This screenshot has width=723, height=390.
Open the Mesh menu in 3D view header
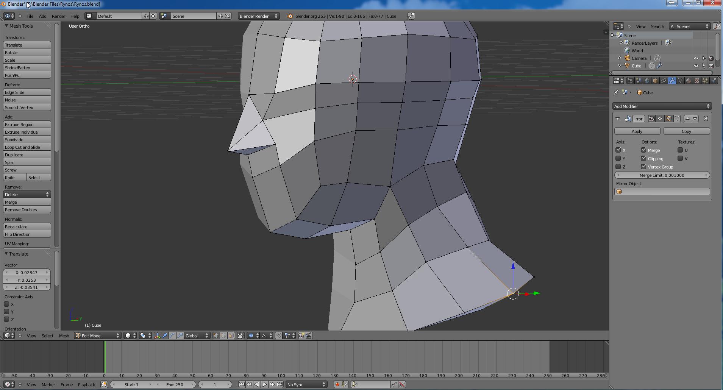point(64,336)
